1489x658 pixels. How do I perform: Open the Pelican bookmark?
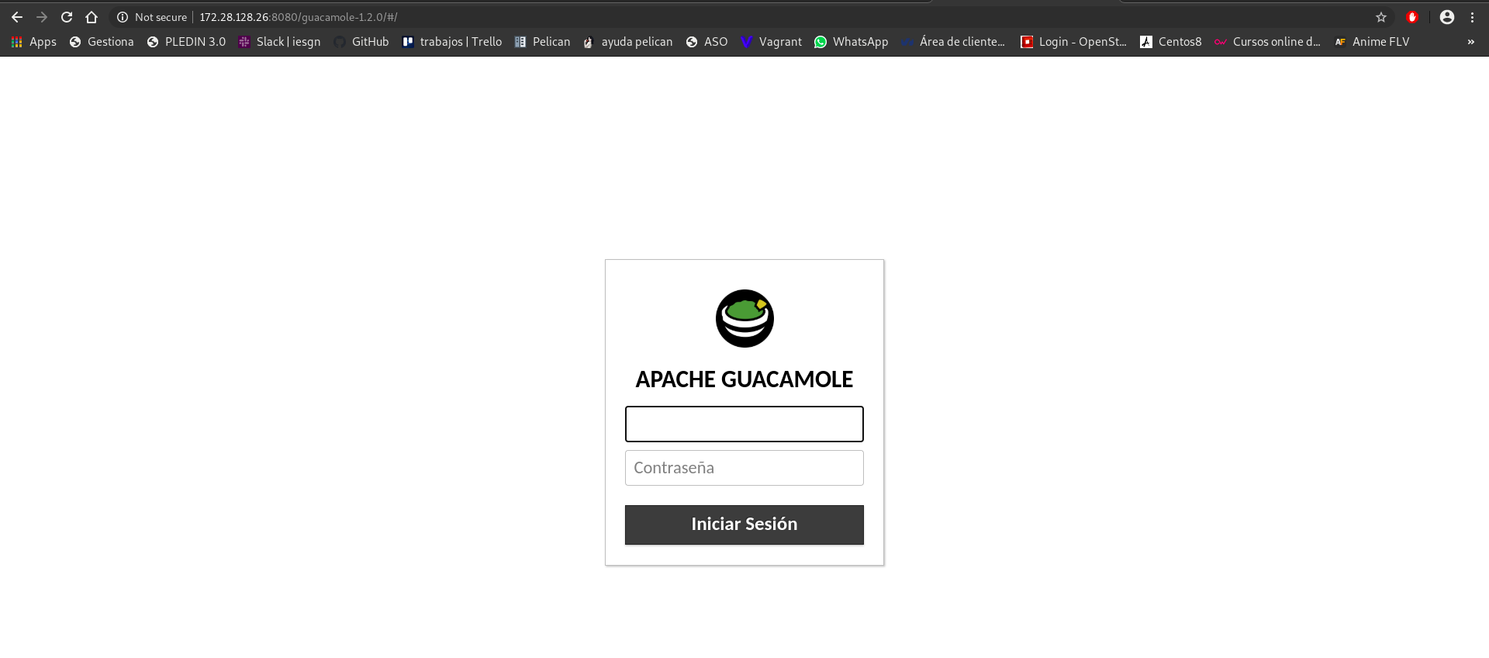point(542,42)
